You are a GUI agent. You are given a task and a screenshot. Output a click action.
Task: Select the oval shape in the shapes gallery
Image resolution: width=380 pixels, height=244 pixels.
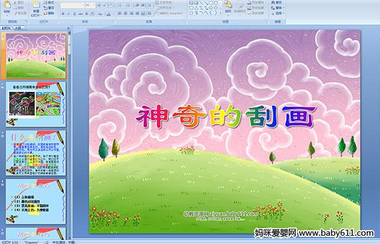(217, 3)
